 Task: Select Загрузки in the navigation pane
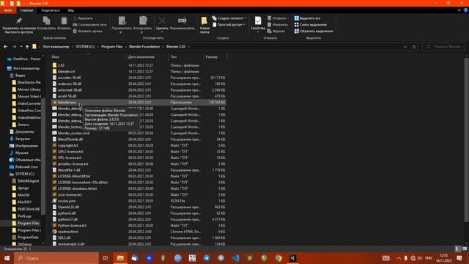(20, 139)
